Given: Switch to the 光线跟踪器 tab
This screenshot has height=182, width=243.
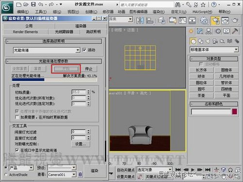Looking at the screenshot, I should [64, 32].
